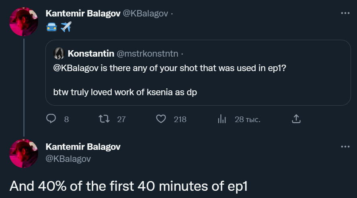Click the share icon under the tweet

click(x=295, y=119)
